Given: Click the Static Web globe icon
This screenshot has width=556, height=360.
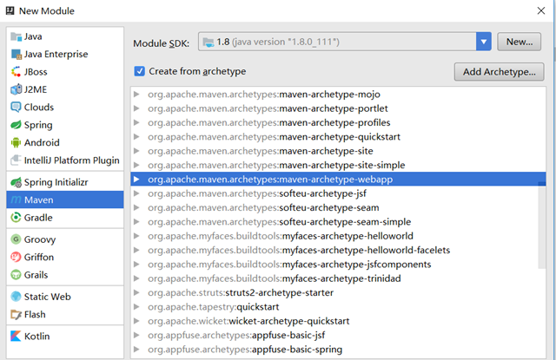Looking at the screenshot, I should 16,297.
